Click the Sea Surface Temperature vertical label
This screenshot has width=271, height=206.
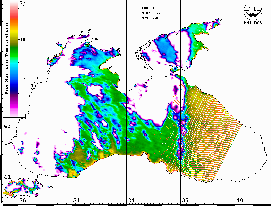tap(7, 59)
